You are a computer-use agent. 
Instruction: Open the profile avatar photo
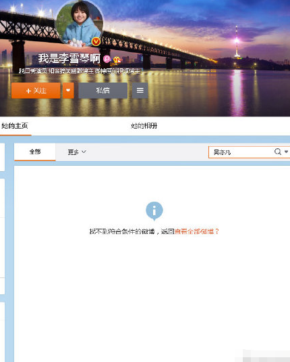tap(80, 23)
